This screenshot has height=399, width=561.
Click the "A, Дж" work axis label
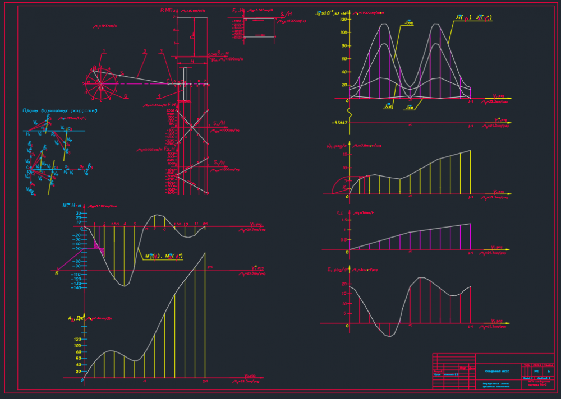75,318
